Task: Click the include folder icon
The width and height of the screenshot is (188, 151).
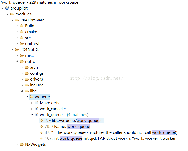Action: pos(27,85)
